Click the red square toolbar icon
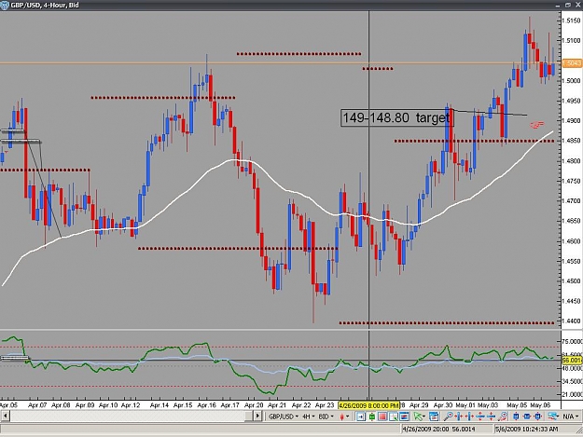This screenshot has width=583, height=437. click(x=382, y=417)
